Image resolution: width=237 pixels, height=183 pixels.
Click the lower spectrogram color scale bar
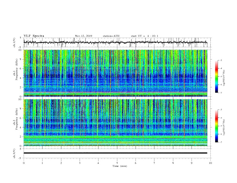click(216, 126)
